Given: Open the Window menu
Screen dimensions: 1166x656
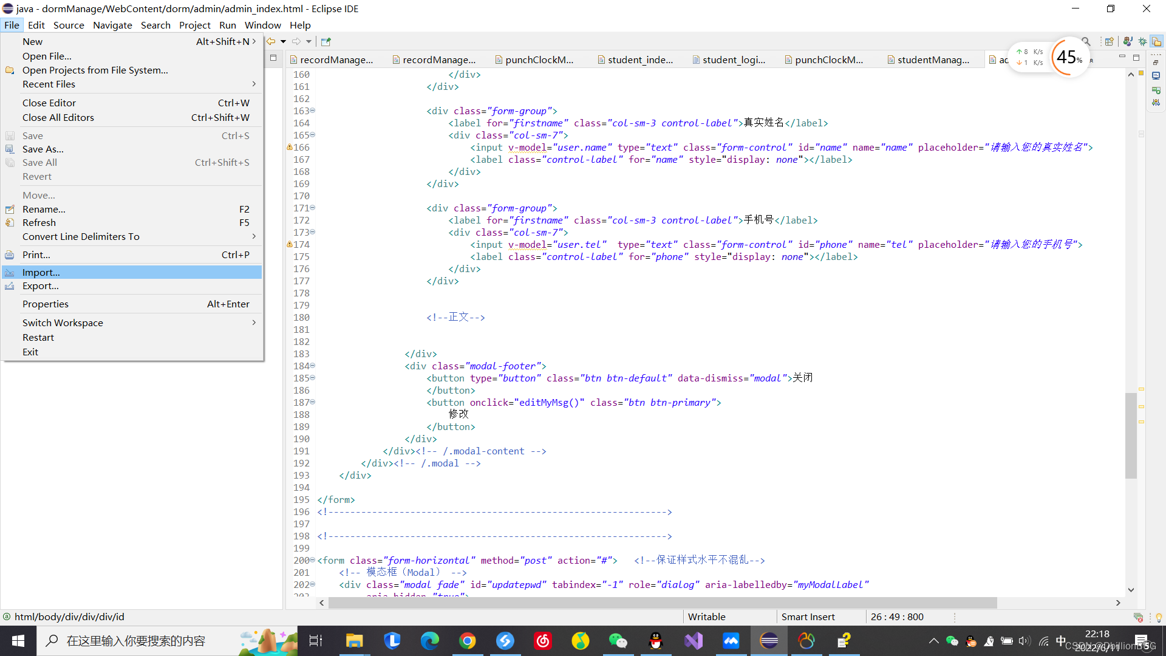Looking at the screenshot, I should point(262,25).
